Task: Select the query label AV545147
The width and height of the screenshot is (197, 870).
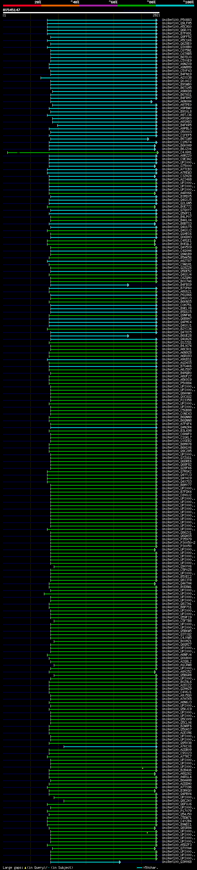Action: (11, 10)
